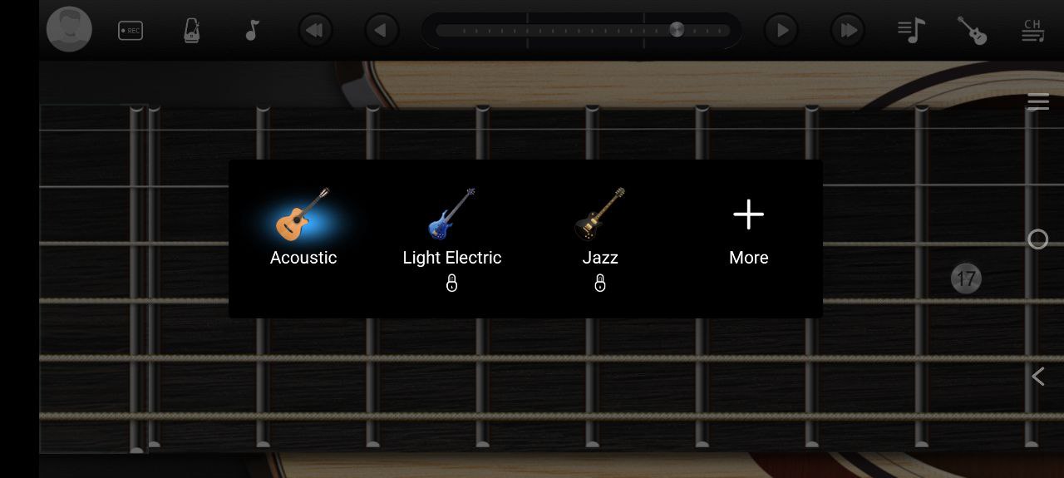Tap the REC record button
The height and width of the screenshot is (478, 1064).
pos(130,31)
